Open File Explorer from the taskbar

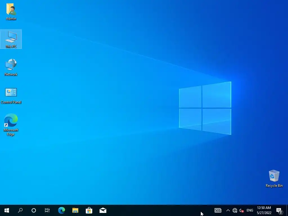(75, 210)
